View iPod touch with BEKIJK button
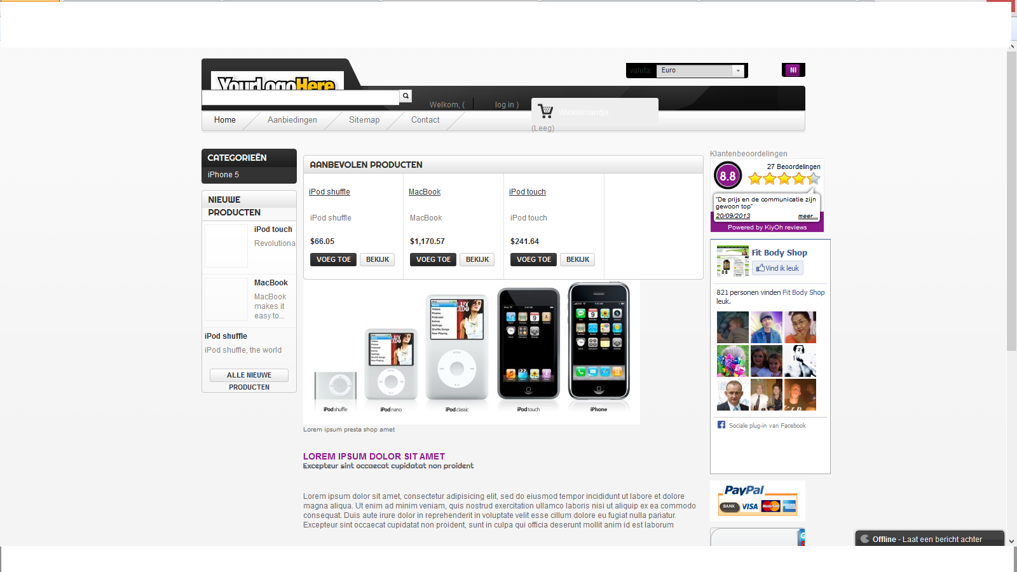The height and width of the screenshot is (572, 1017). [x=578, y=259]
